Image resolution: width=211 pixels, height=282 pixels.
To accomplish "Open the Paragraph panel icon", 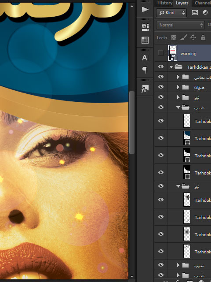I will (145, 70).
